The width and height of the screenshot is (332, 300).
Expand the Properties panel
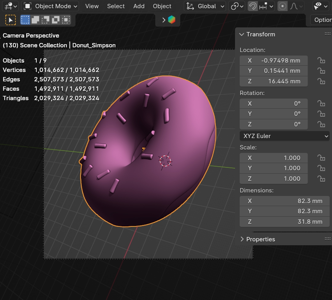(260, 239)
